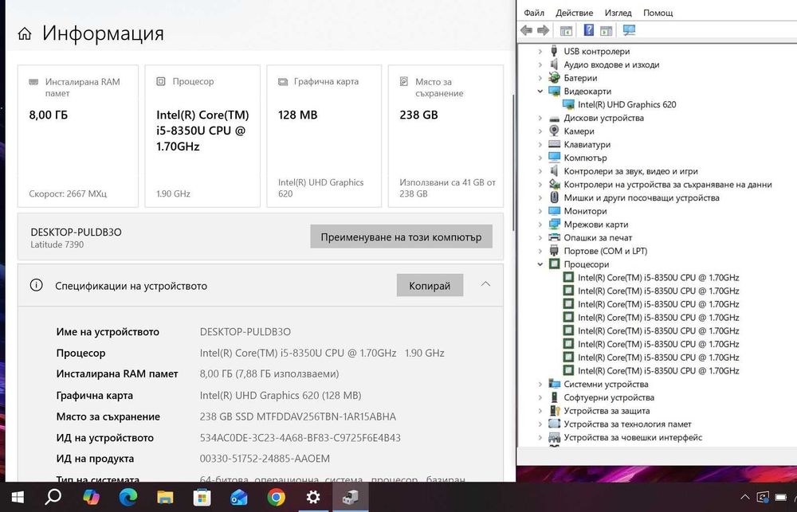The image size is (797, 512).
Task: Click the Forward arrow in Device Manager toolbar
Action: [x=544, y=30]
